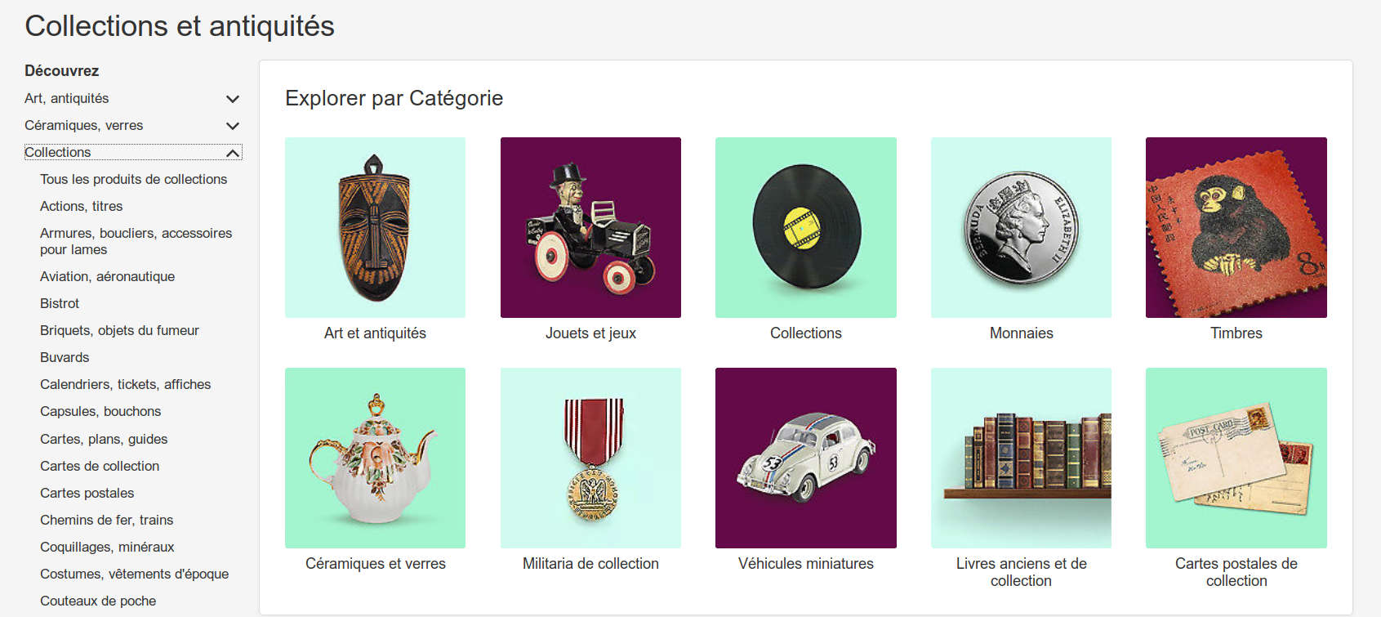Image resolution: width=1381 pixels, height=617 pixels.
Task: Open Chemins de fer, trains subcategory
Action: (106, 520)
